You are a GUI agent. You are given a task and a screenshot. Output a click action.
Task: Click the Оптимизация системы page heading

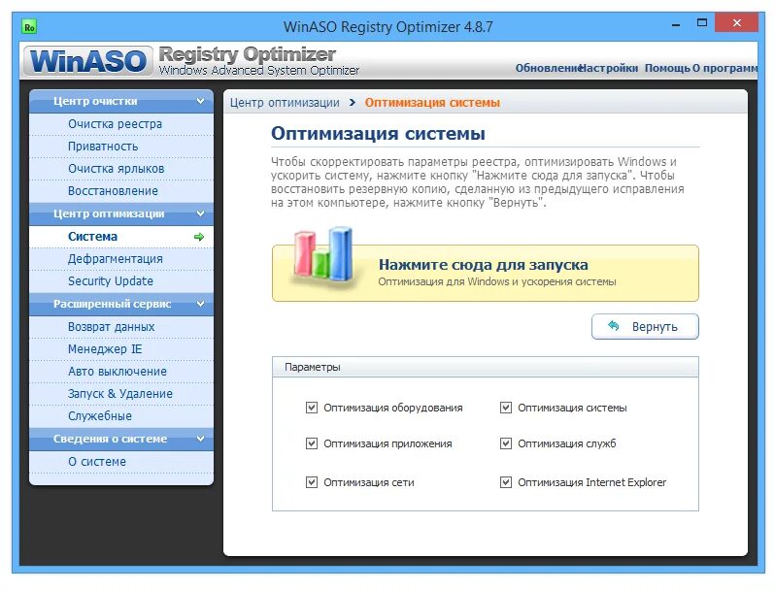[x=378, y=134]
